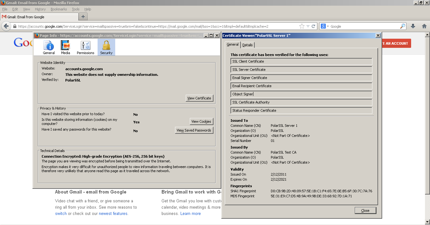The image size is (430, 225).
Task: Bookmark page with the star icon
Action: pyautogui.click(x=302, y=26)
